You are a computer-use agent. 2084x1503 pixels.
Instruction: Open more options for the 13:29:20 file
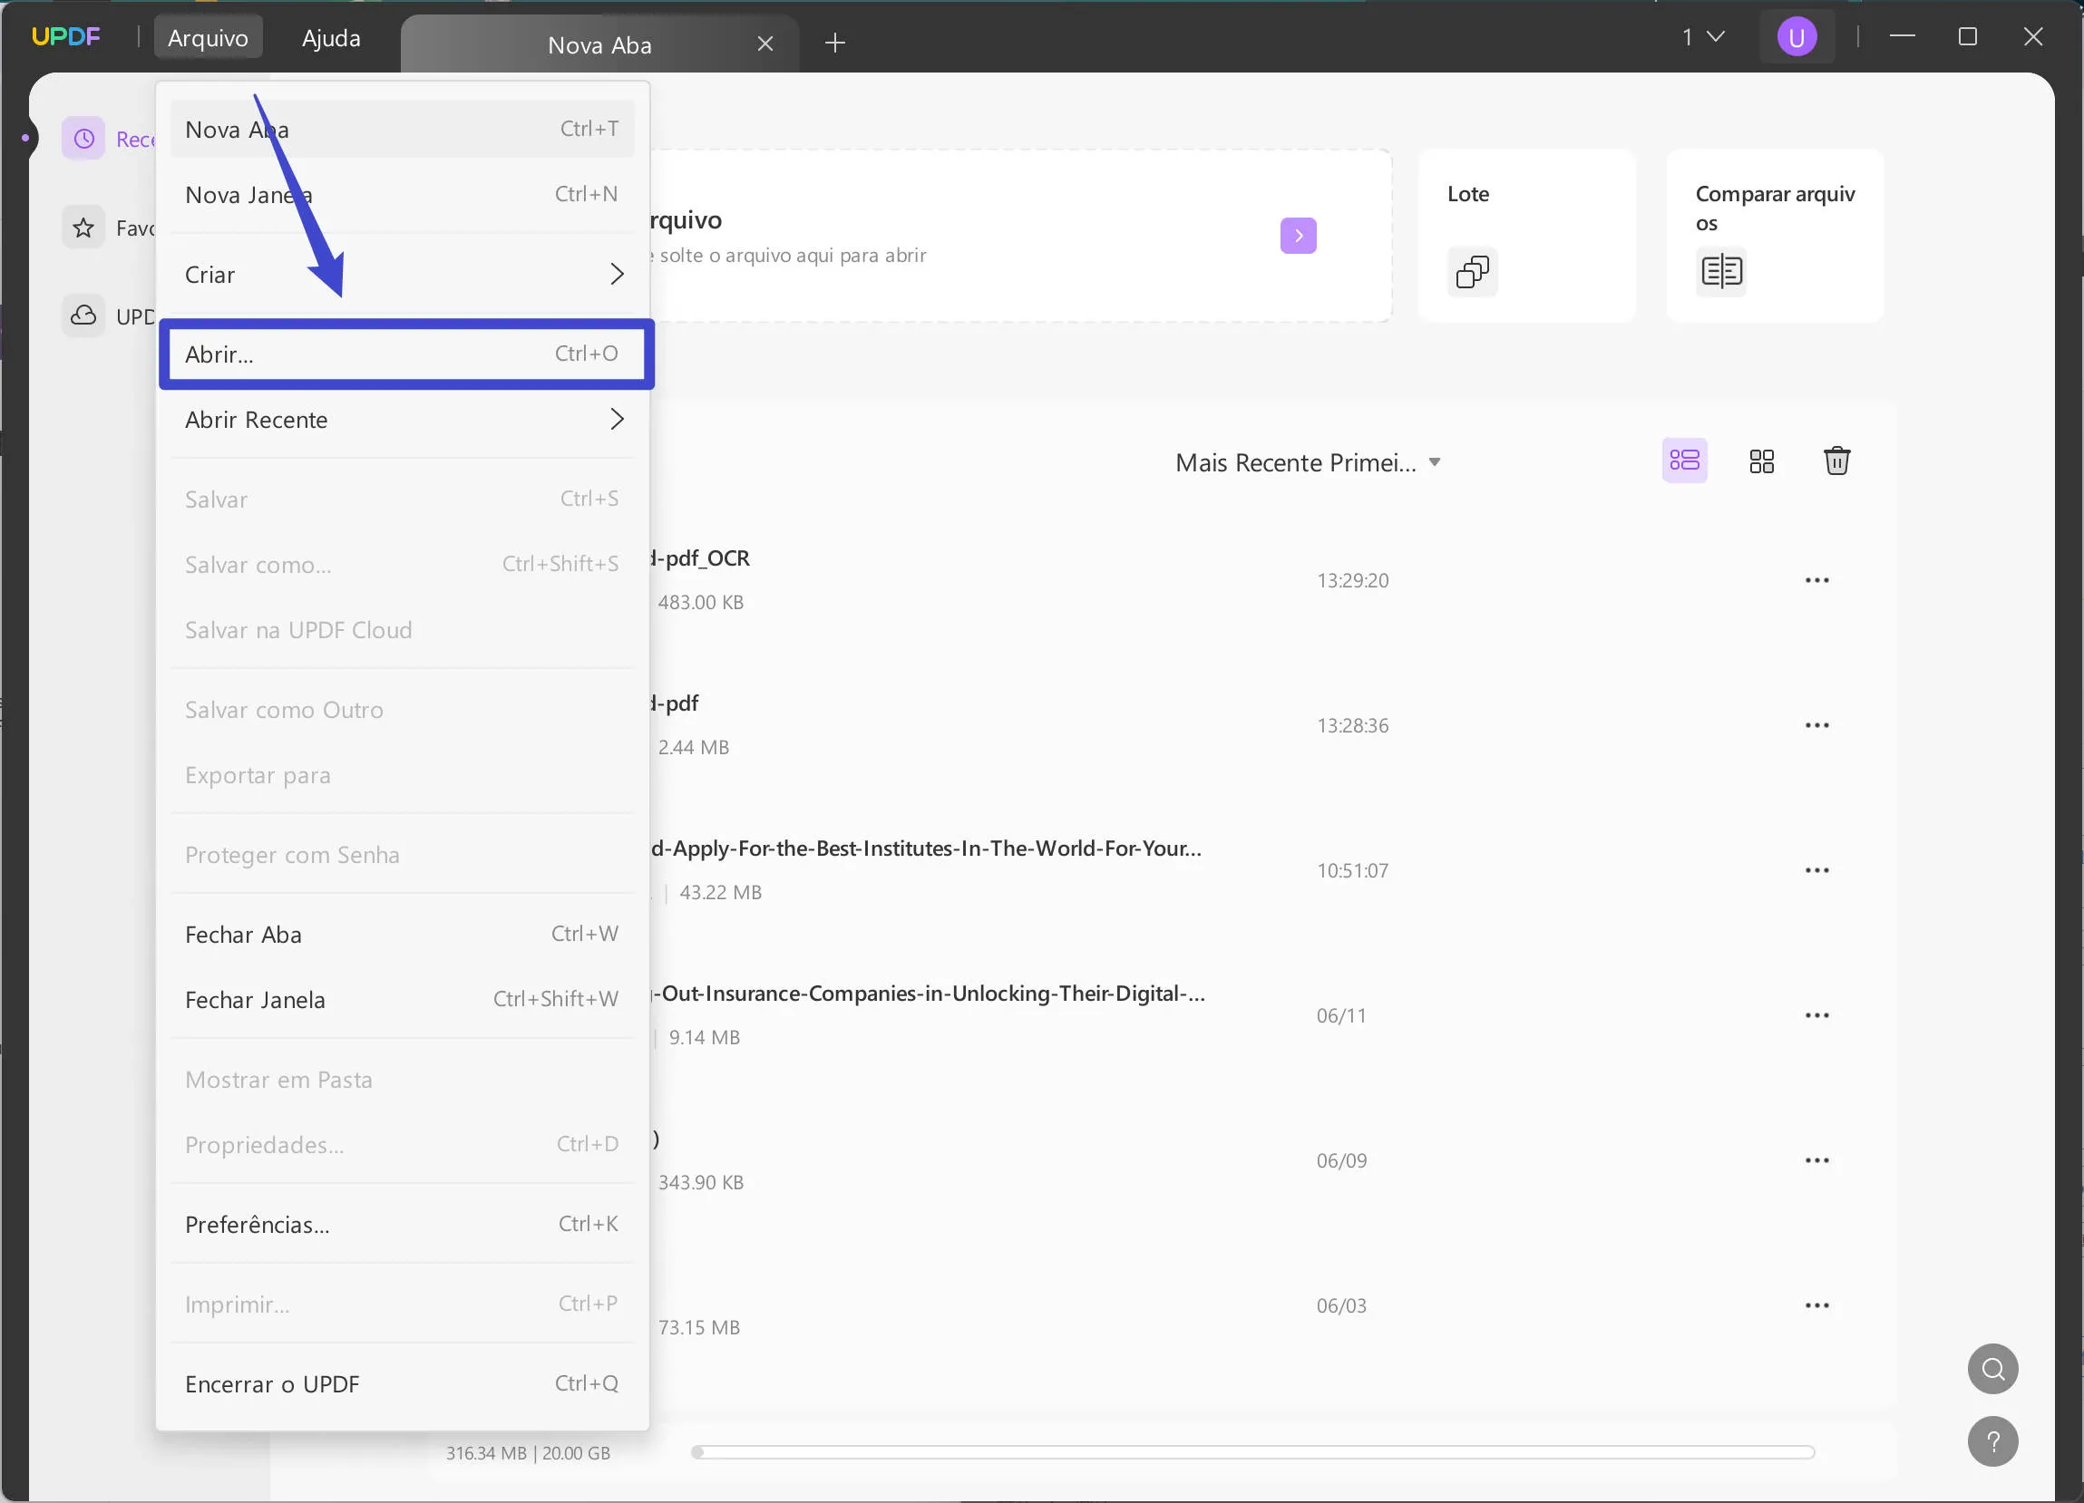[1816, 579]
